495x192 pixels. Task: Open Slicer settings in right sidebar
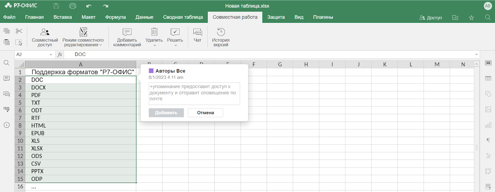(488, 186)
